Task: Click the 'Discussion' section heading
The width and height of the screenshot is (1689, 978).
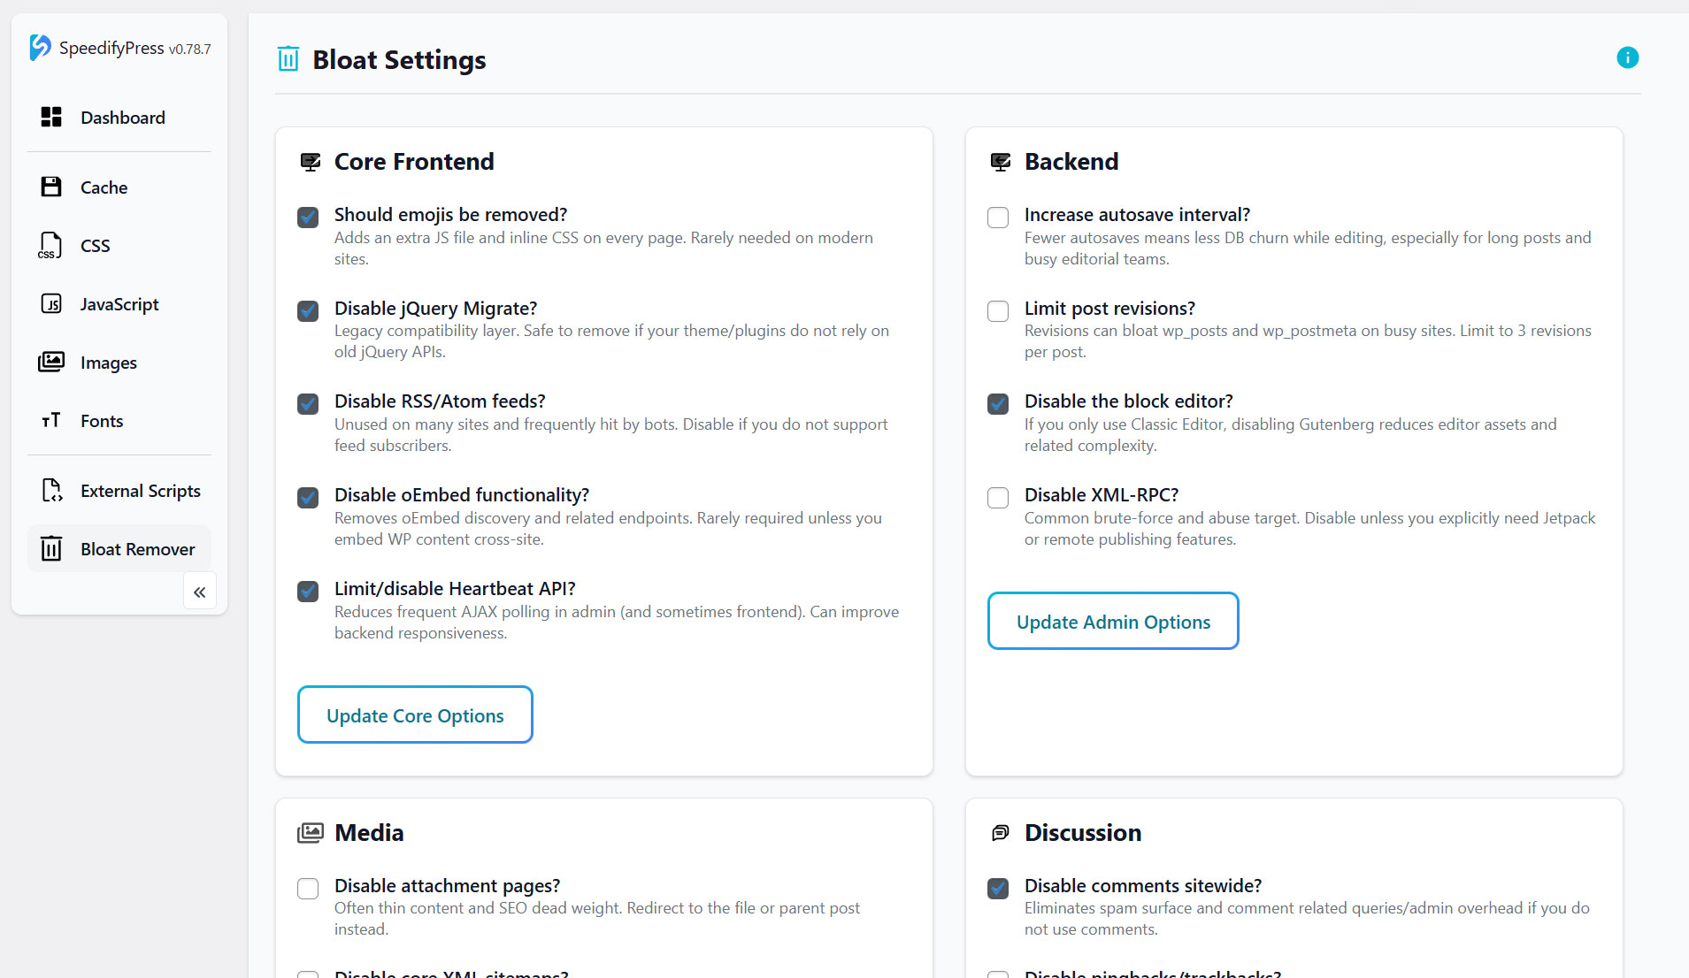Action: pos(1083,832)
